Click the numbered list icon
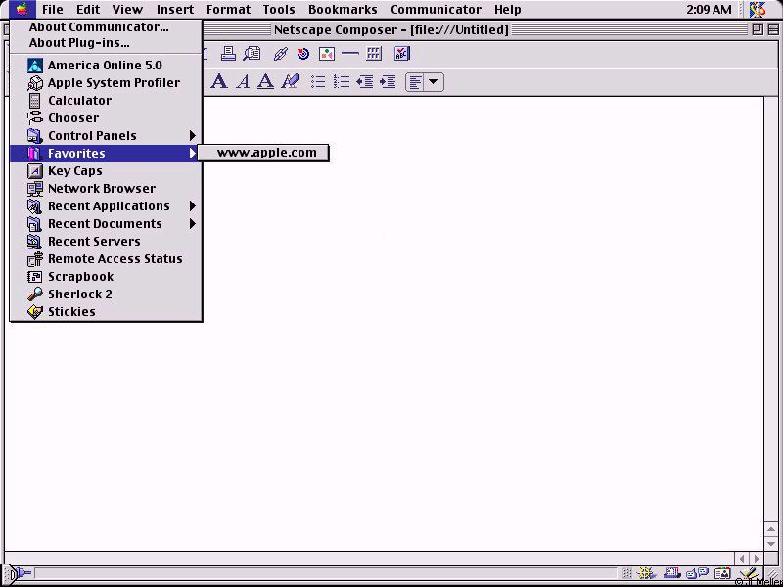 coord(341,82)
